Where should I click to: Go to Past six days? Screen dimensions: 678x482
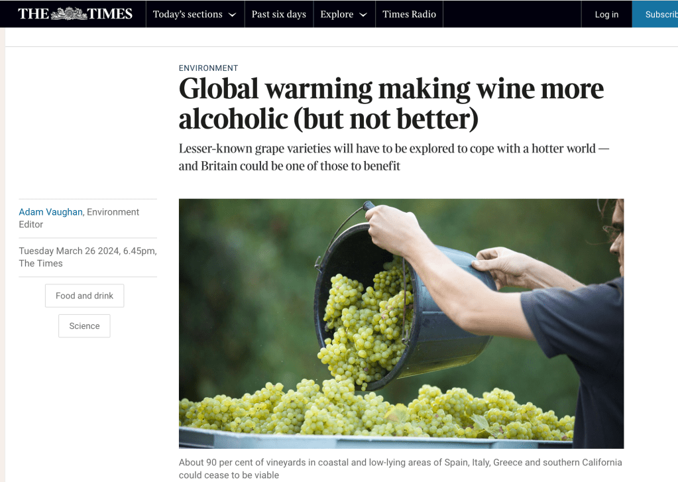click(x=278, y=15)
